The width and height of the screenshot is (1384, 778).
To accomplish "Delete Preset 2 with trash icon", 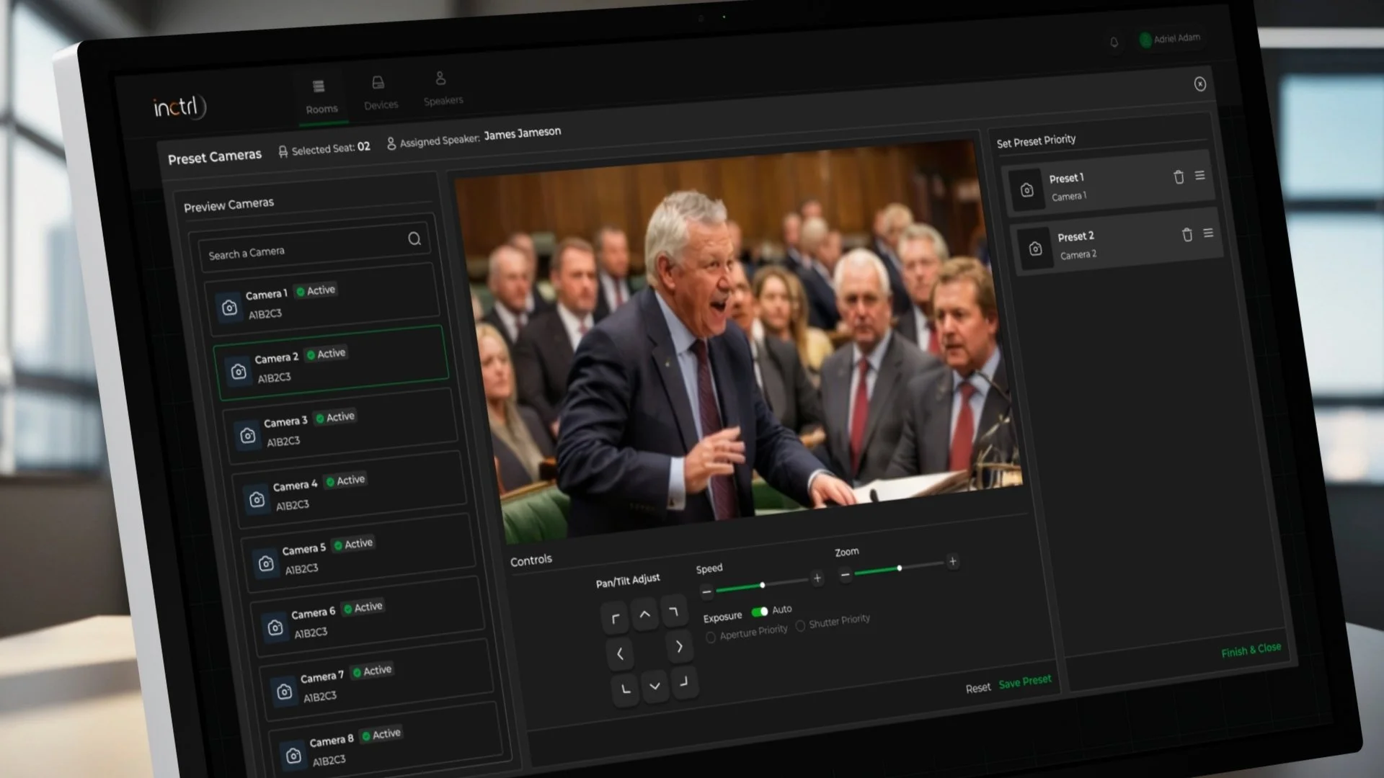I will (x=1187, y=235).
